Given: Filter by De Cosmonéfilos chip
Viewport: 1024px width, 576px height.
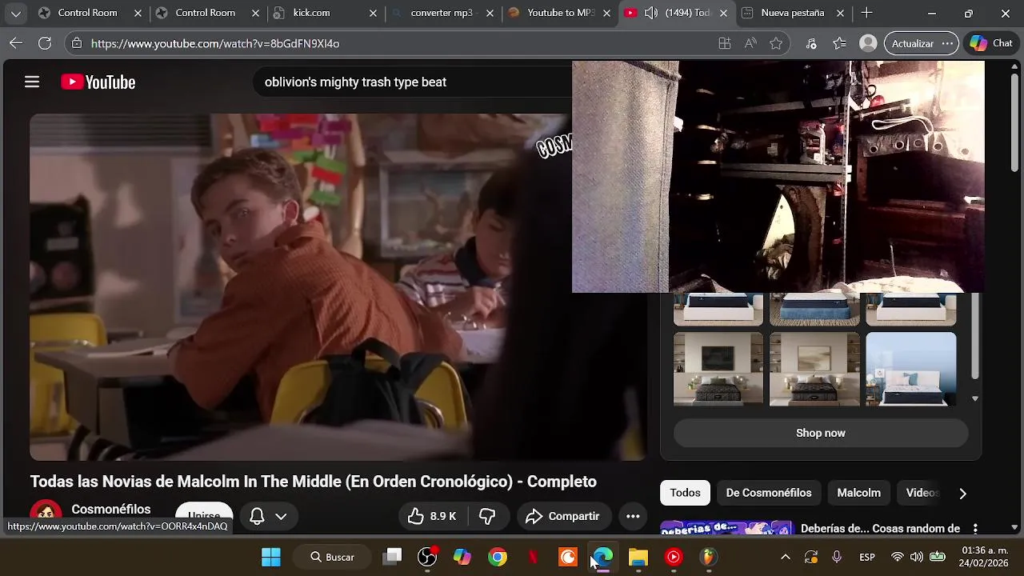Looking at the screenshot, I should pyautogui.click(x=769, y=493).
